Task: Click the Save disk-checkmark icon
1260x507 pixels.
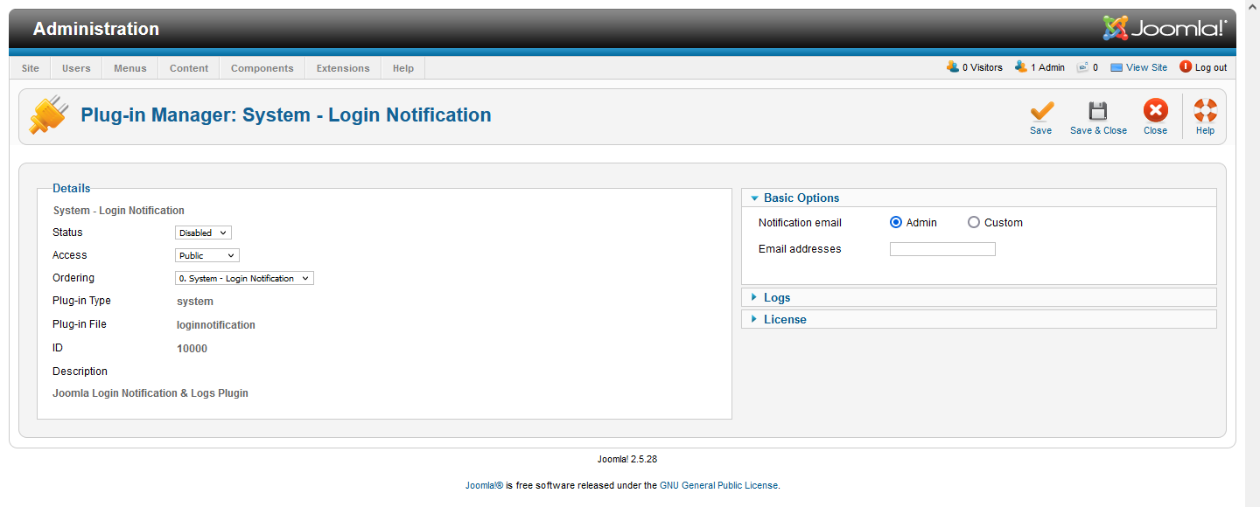Action: tap(1041, 111)
